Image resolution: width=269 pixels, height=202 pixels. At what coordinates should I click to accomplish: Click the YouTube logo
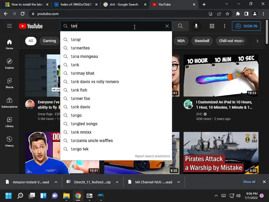(x=31, y=26)
